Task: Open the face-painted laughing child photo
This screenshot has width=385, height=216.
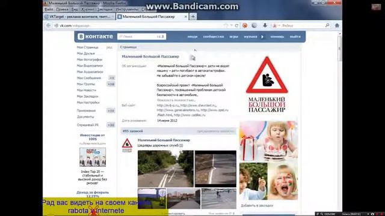Action: pos(283,181)
